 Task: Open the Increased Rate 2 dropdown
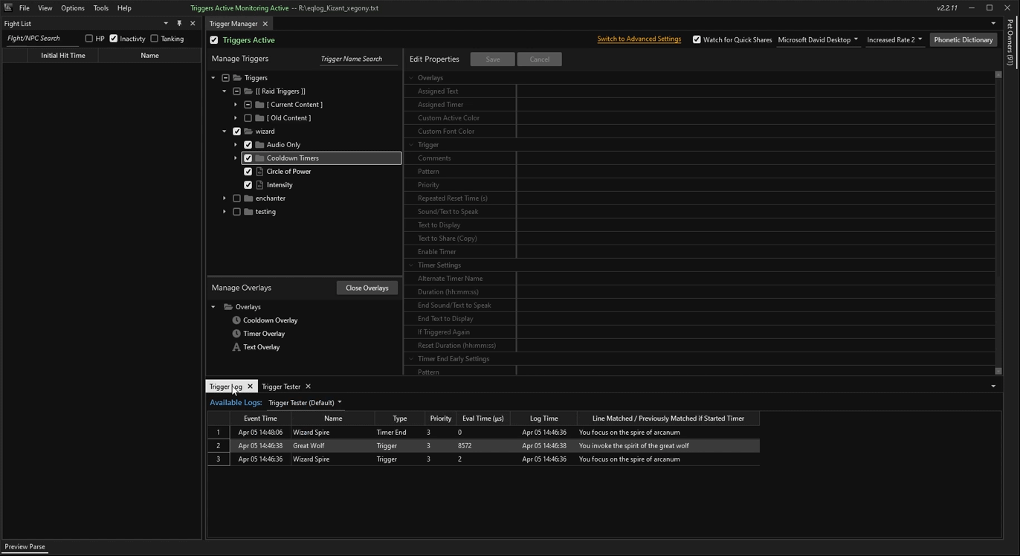pos(894,39)
